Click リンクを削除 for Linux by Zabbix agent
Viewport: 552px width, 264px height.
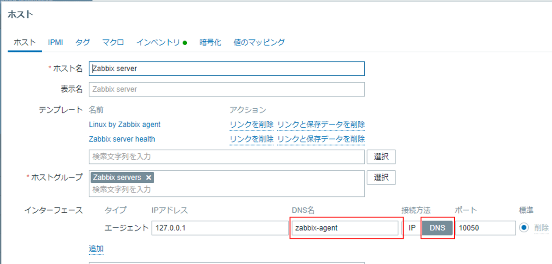(251, 124)
